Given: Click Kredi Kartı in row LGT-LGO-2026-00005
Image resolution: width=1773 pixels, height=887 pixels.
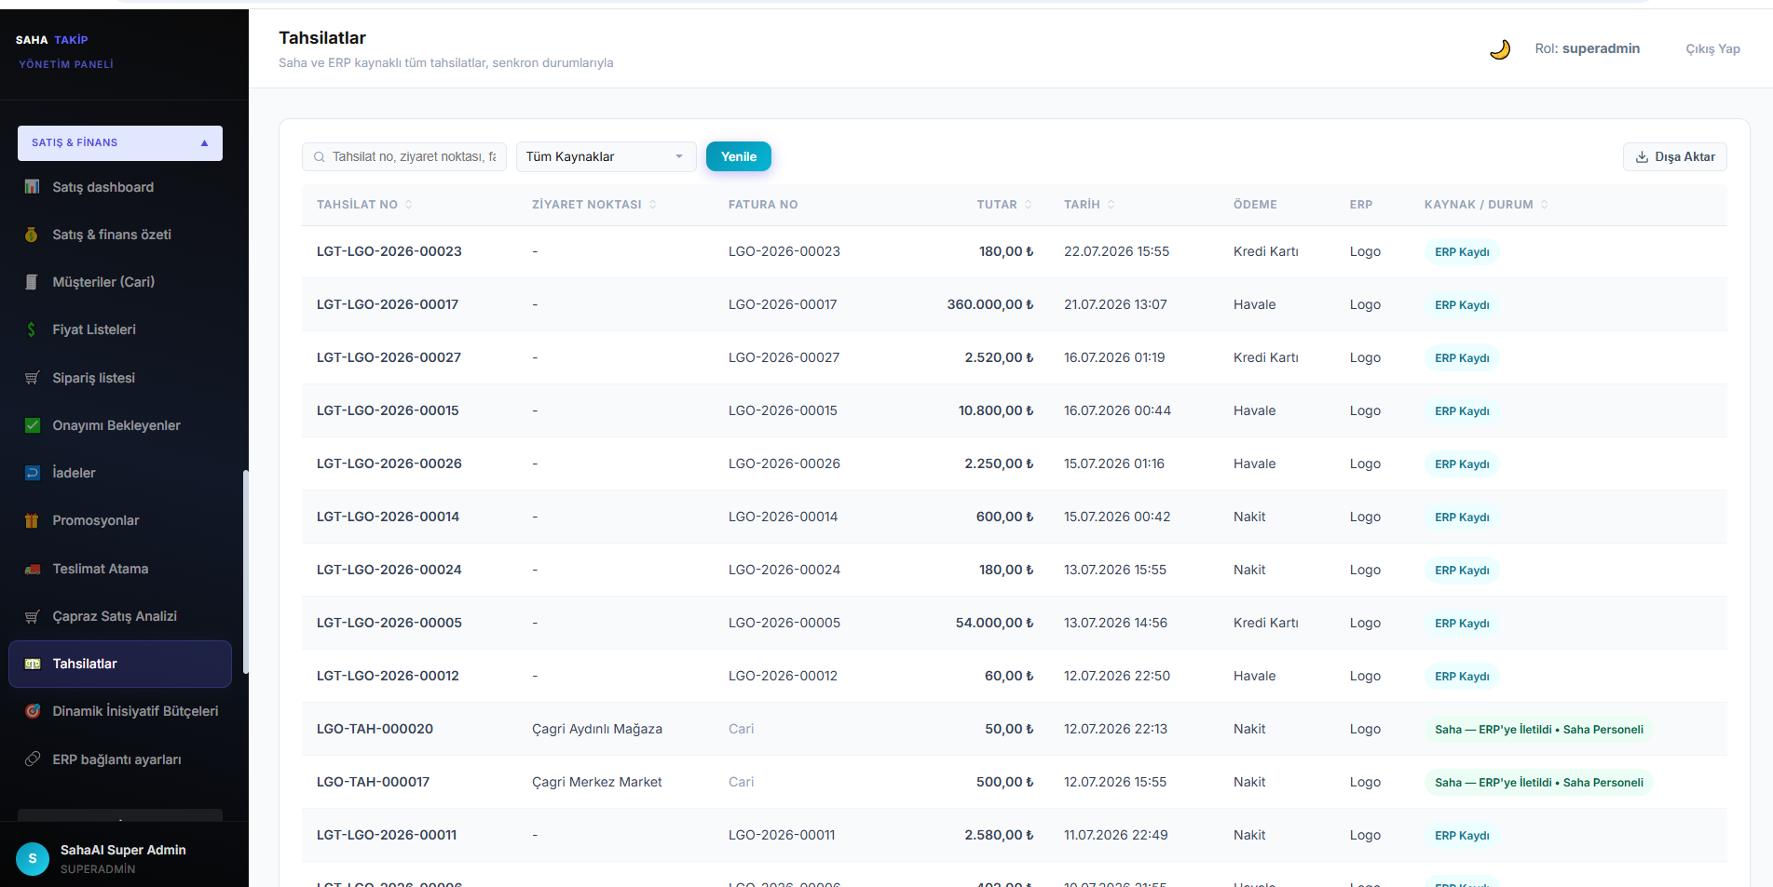Looking at the screenshot, I should pyautogui.click(x=1265, y=623).
